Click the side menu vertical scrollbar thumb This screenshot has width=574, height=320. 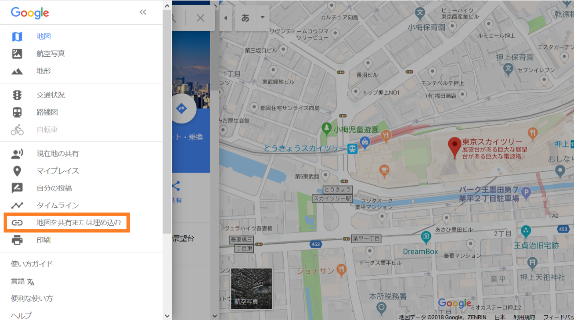point(167,122)
